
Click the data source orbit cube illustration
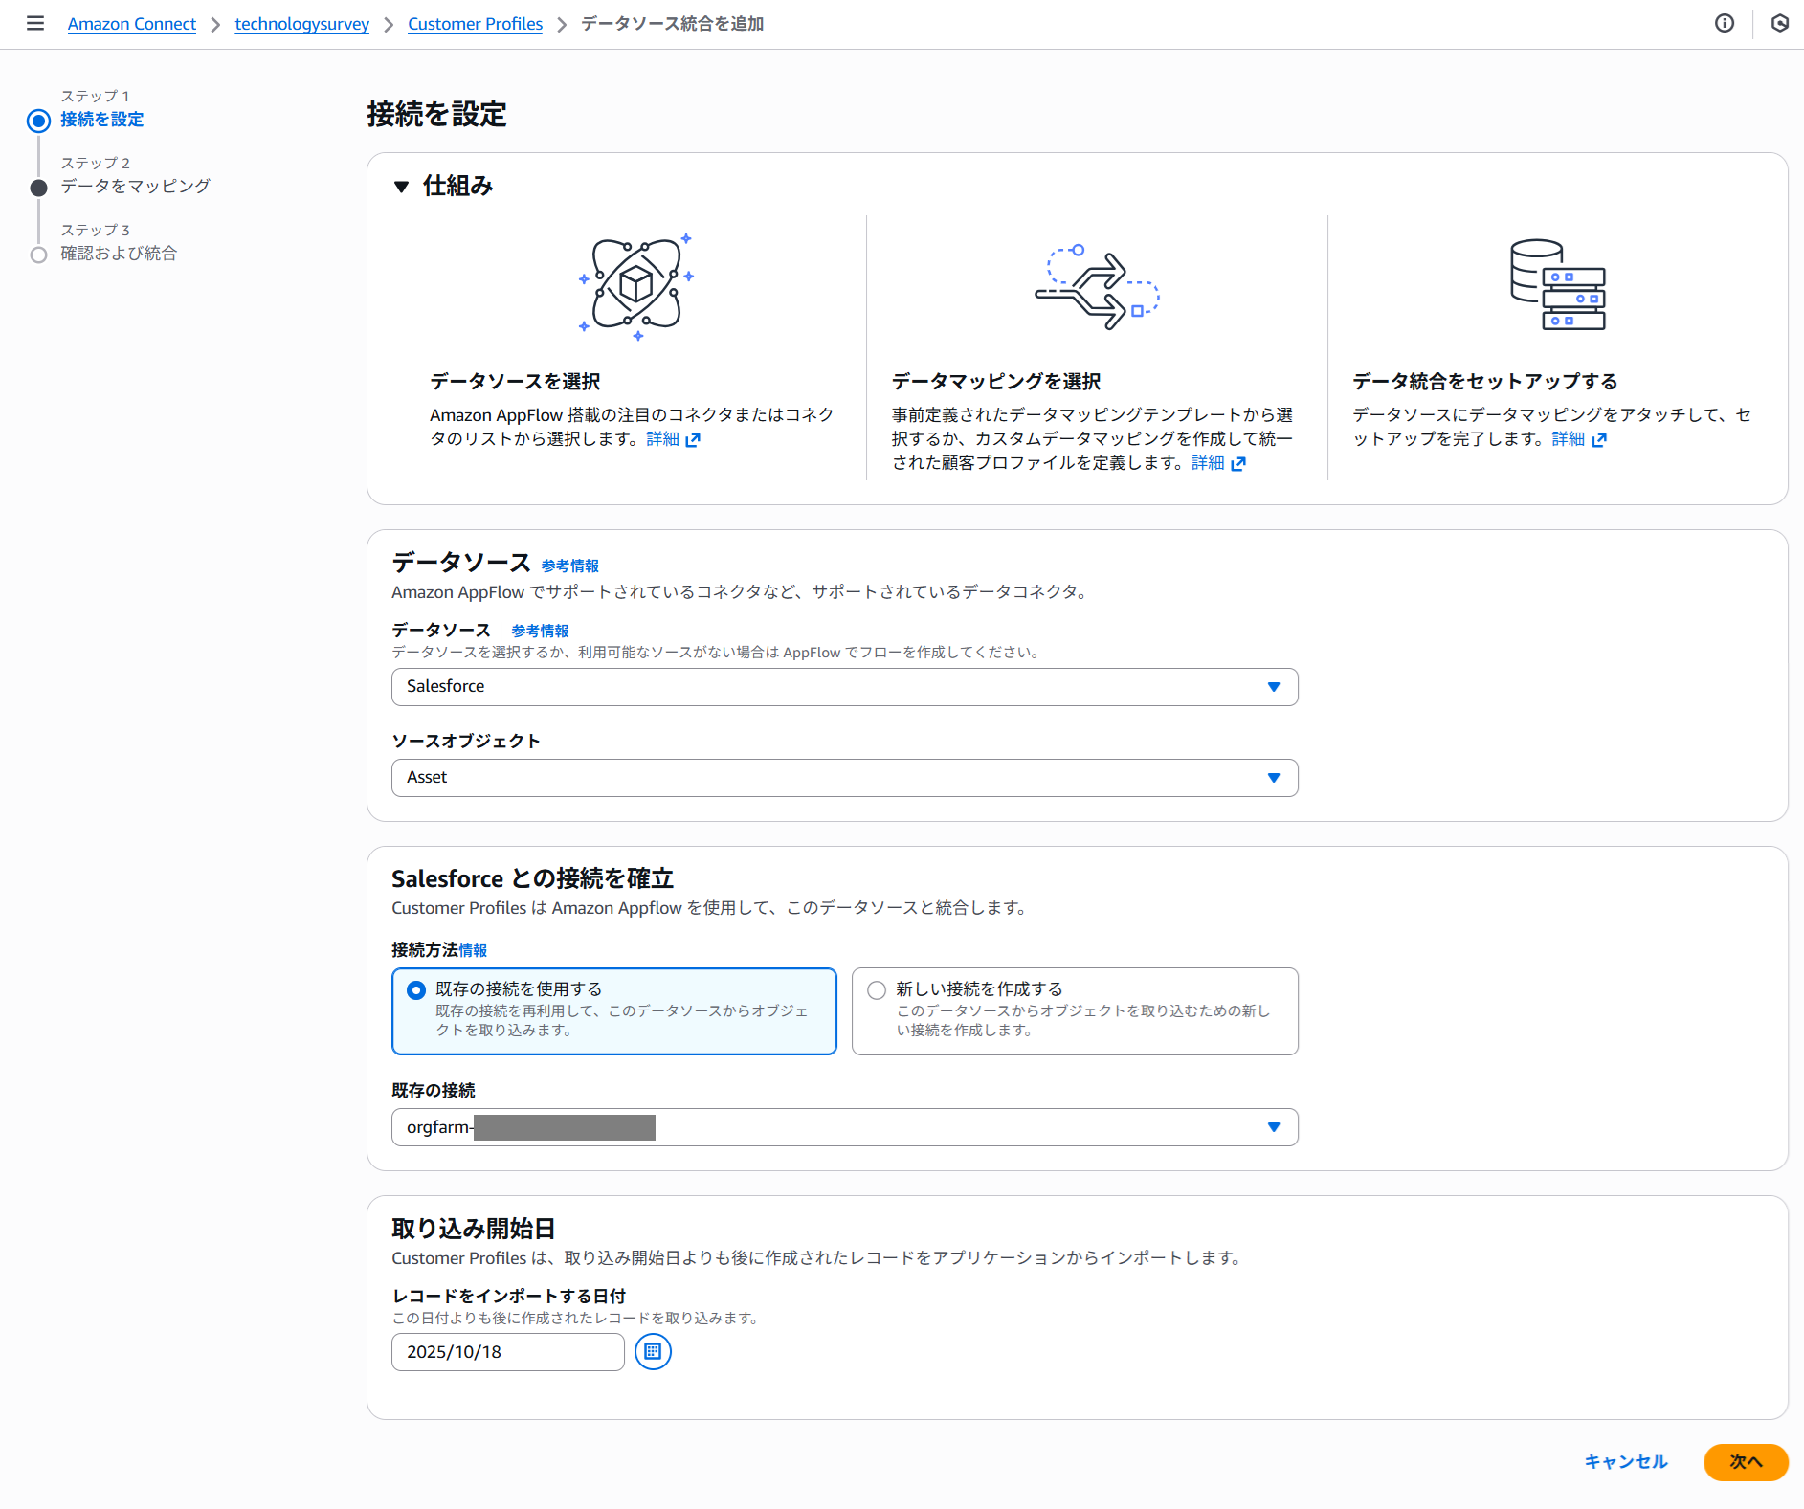[x=636, y=285]
